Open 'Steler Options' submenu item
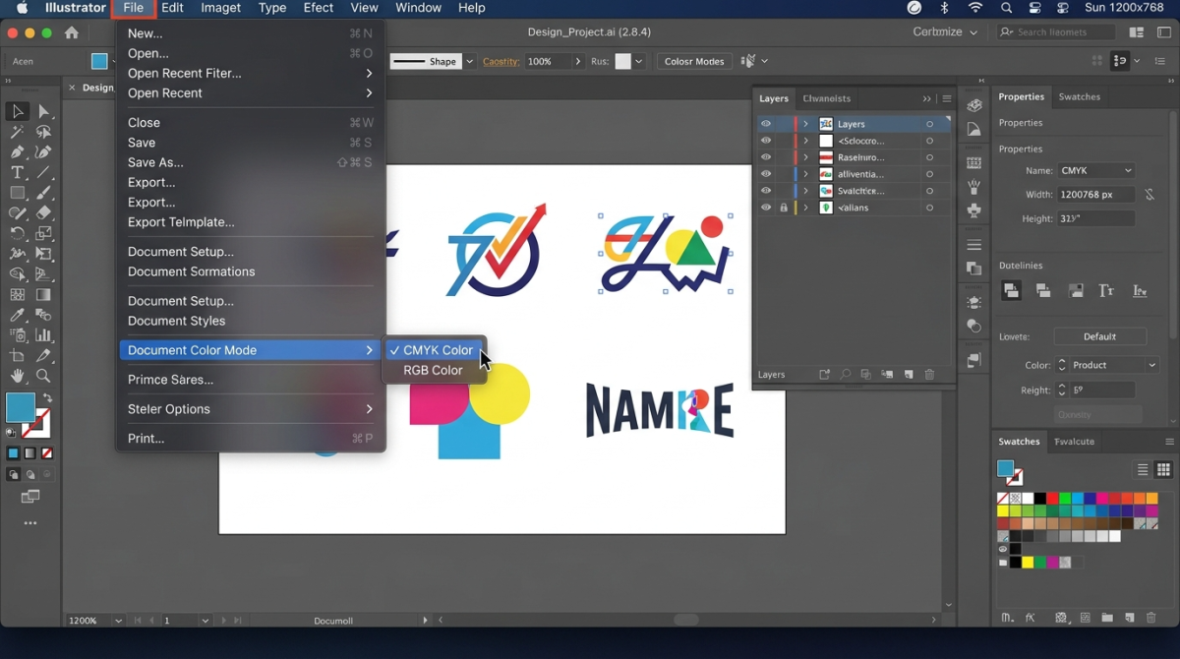Image resolution: width=1180 pixels, height=659 pixels. pos(251,409)
